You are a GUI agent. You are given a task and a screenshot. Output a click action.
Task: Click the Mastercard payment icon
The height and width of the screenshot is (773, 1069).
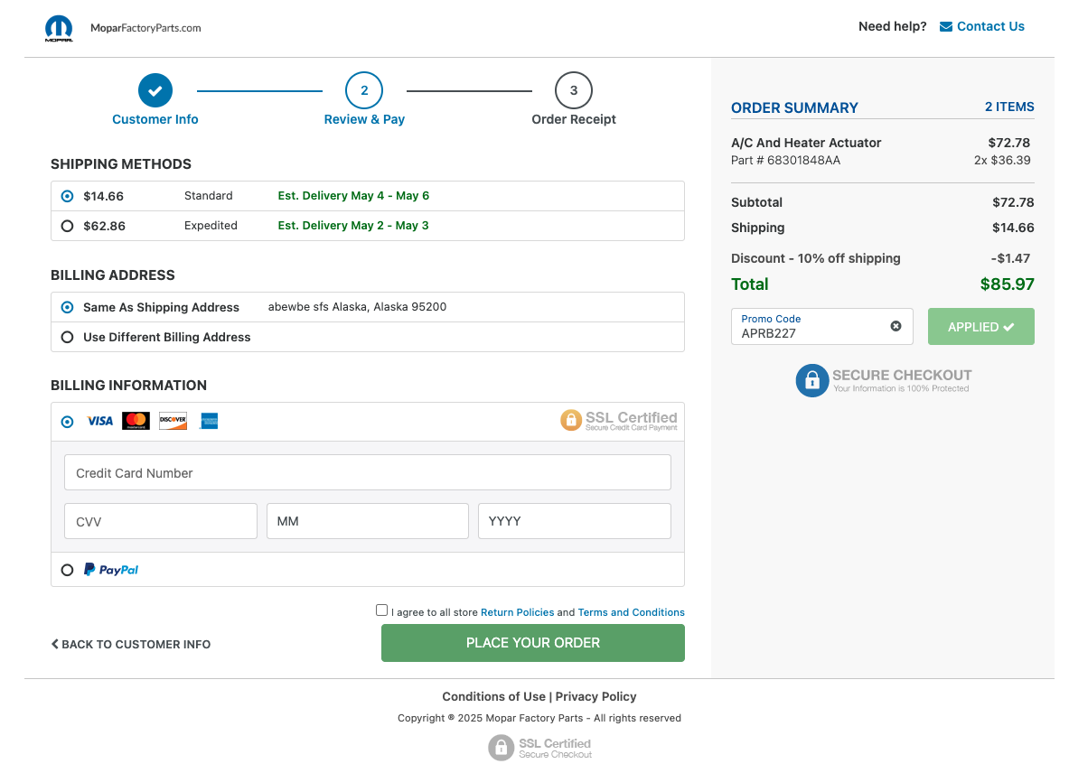[x=136, y=421]
